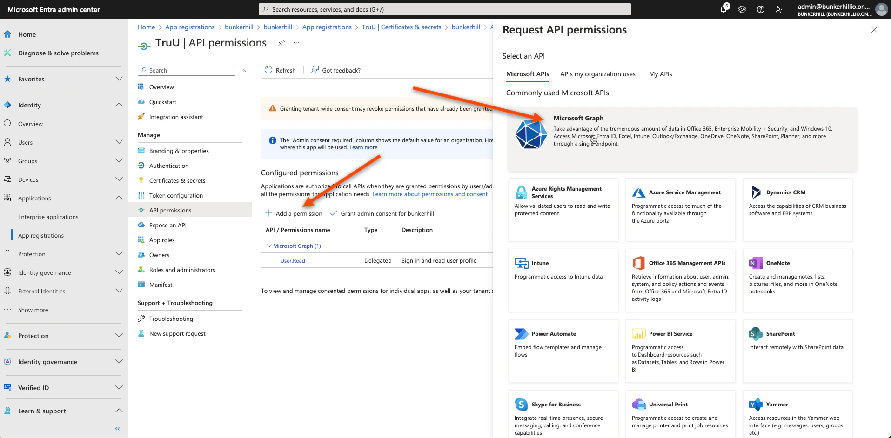Click the Power Automate icon
Viewport: 891px width, 438px height.
(521, 334)
